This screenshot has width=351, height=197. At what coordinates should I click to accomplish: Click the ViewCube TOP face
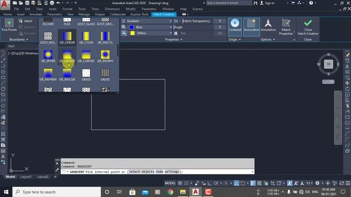pyautogui.click(x=329, y=64)
